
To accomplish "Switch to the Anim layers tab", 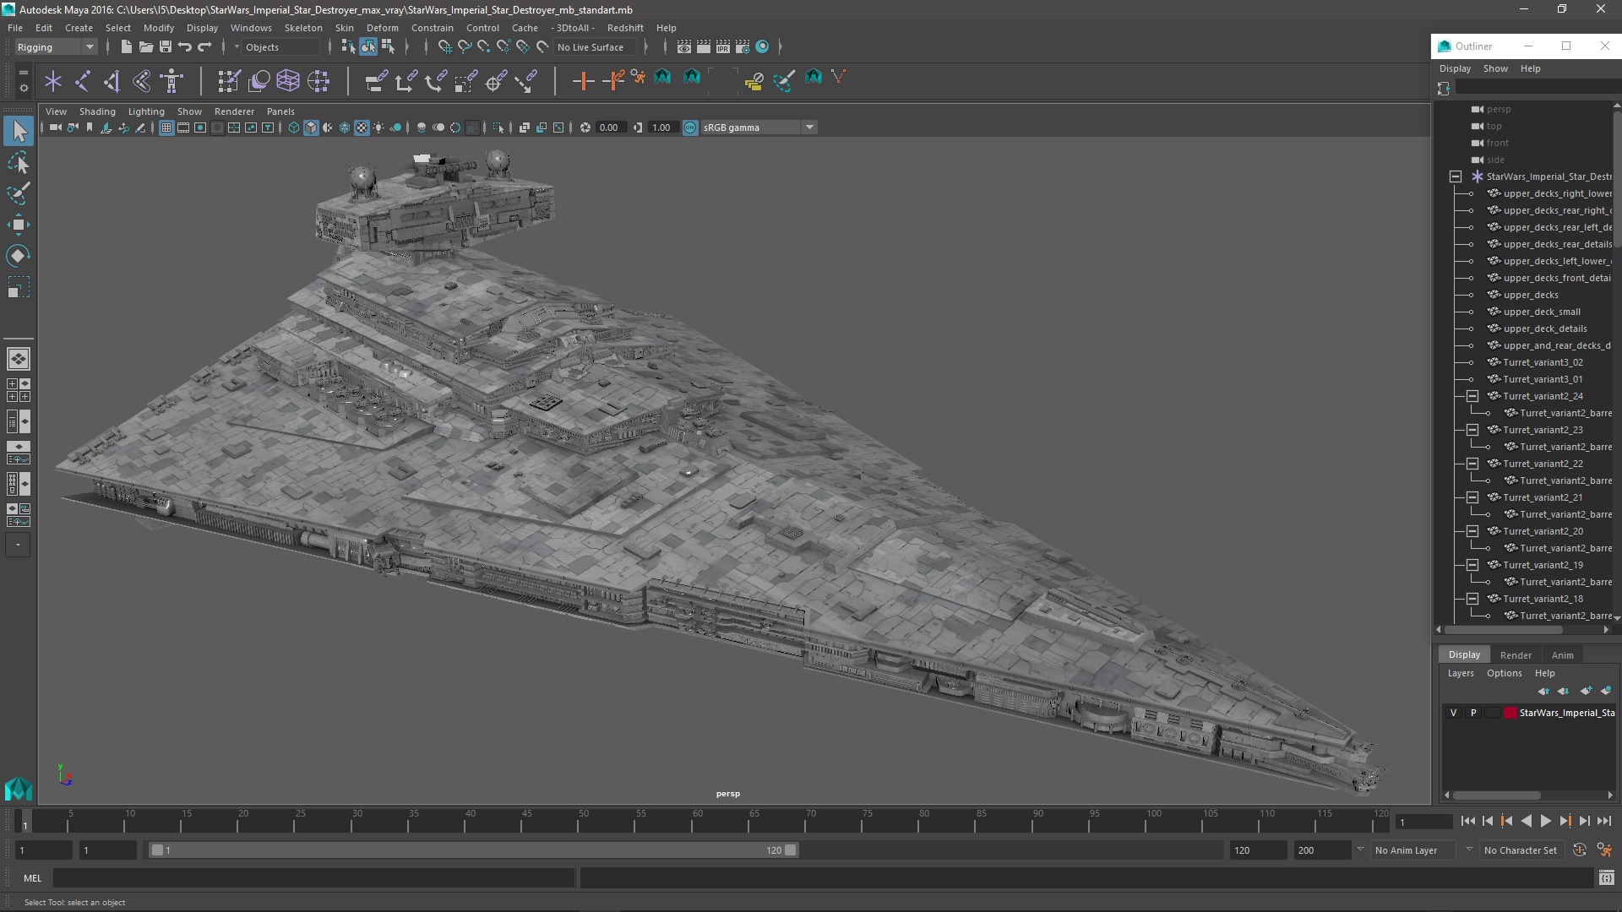I will (x=1562, y=655).
